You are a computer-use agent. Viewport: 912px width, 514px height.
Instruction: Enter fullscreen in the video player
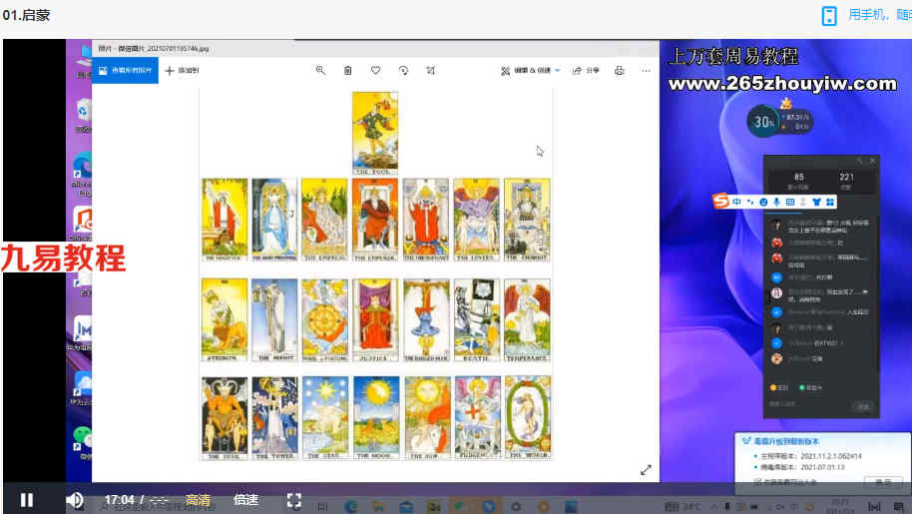click(294, 500)
